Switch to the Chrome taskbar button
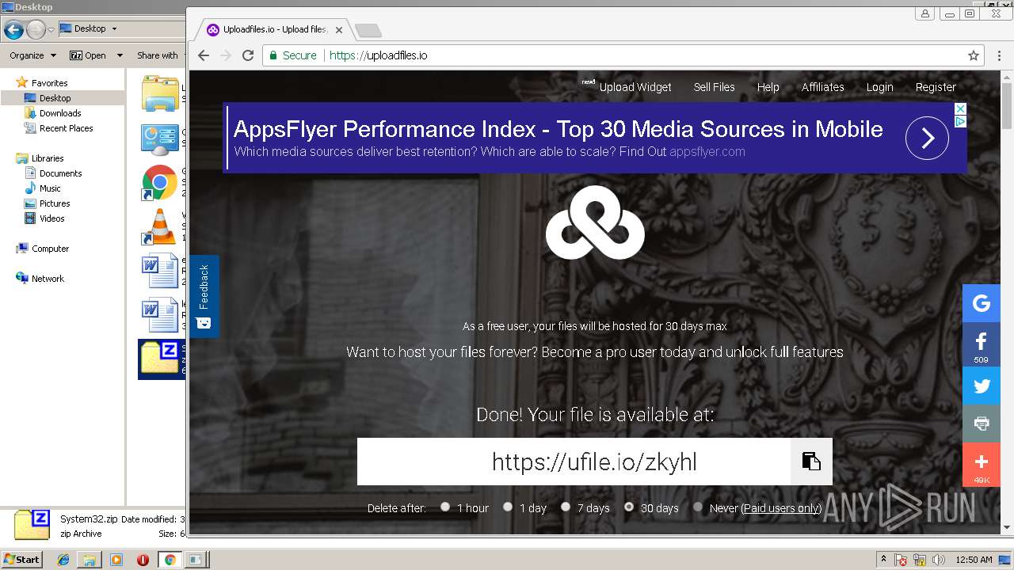This screenshot has height=570, width=1014. coord(170,560)
